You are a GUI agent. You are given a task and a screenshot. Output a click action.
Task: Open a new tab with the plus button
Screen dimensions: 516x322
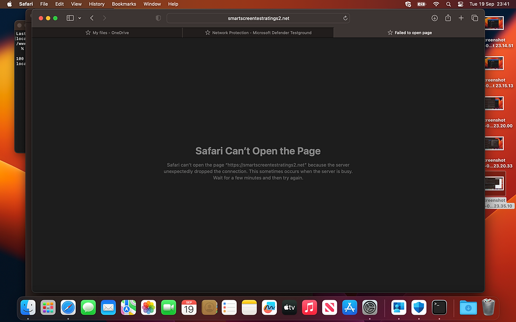(461, 18)
